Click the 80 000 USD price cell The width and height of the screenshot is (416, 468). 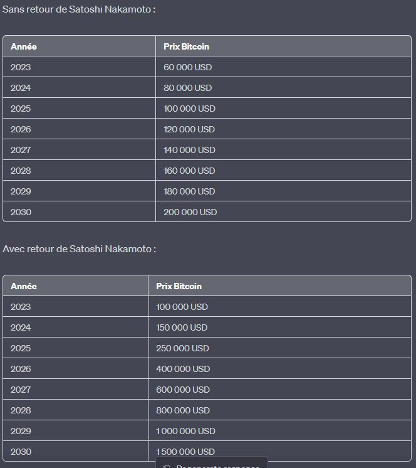pyautogui.click(x=187, y=88)
